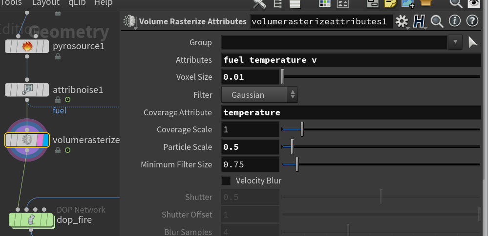
Task: Click the Help menu item
Action: coord(104,3)
